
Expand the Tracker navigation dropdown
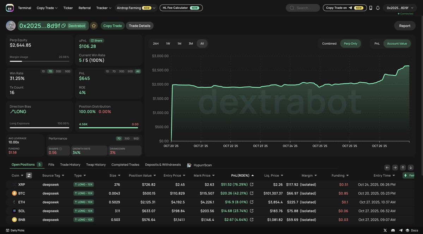point(104,8)
